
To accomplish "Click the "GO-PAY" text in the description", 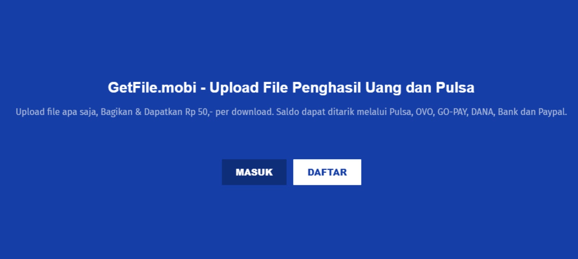I will point(453,112).
